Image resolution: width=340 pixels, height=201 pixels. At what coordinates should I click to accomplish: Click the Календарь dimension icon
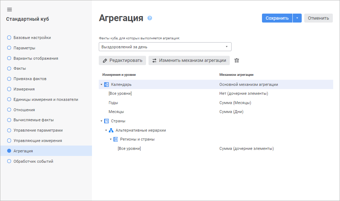pos(106,85)
